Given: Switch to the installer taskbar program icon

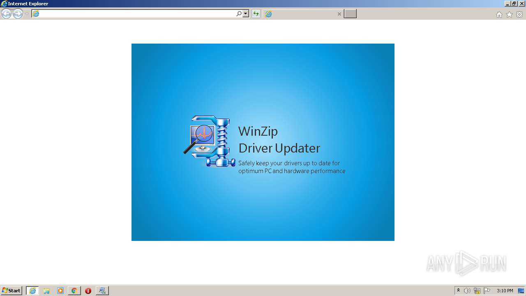Looking at the screenshot, I should [x=102, y=291].
